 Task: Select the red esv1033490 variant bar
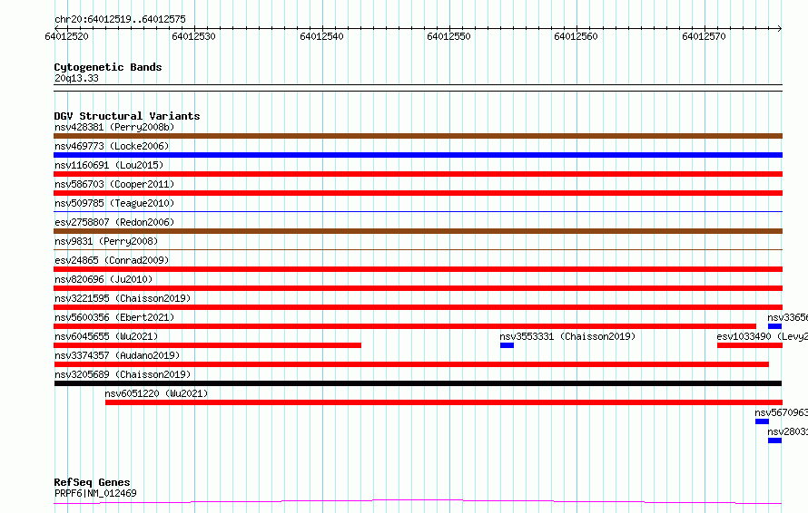[750, 345]
